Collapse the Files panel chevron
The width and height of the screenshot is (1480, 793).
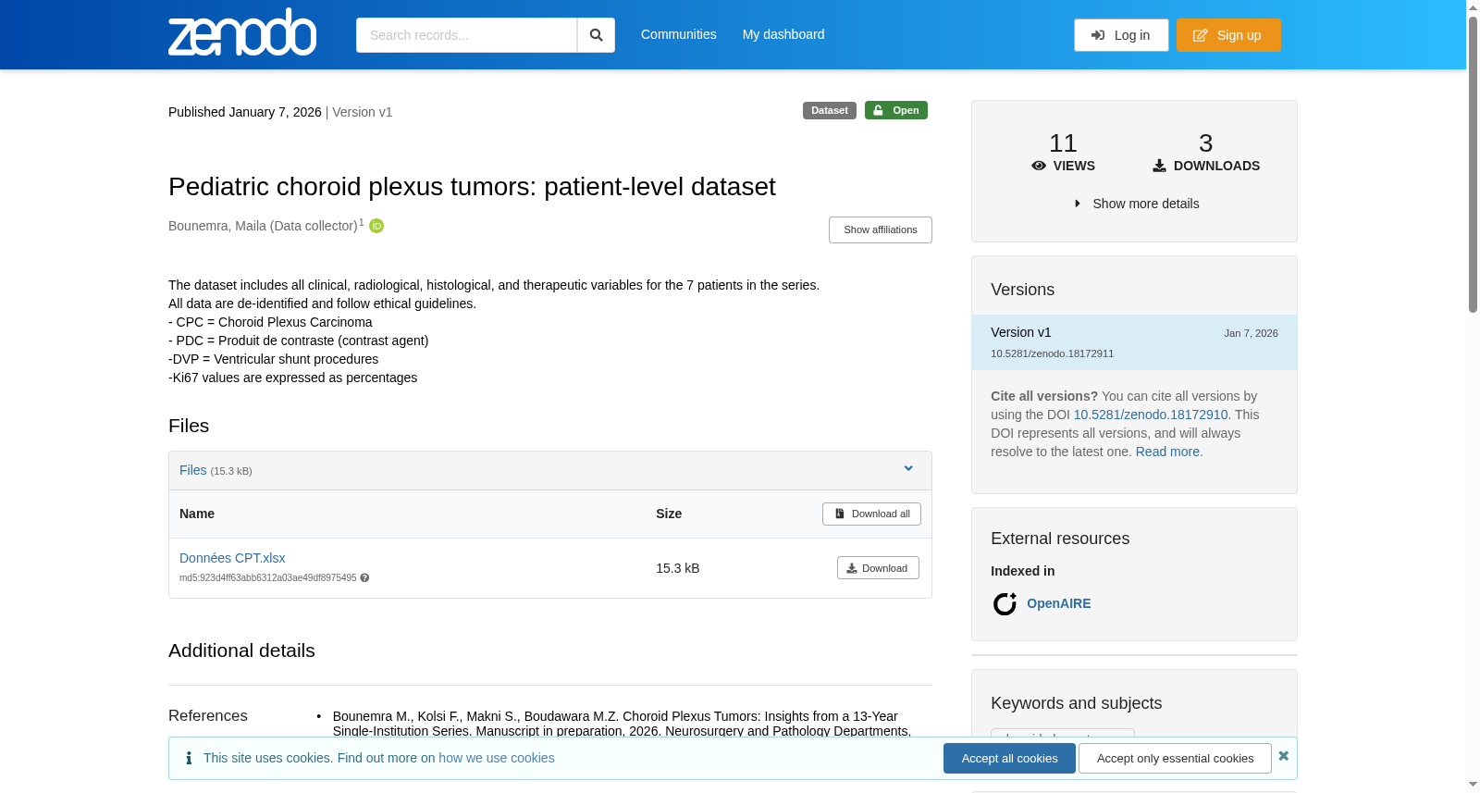(x=908, y=469)
